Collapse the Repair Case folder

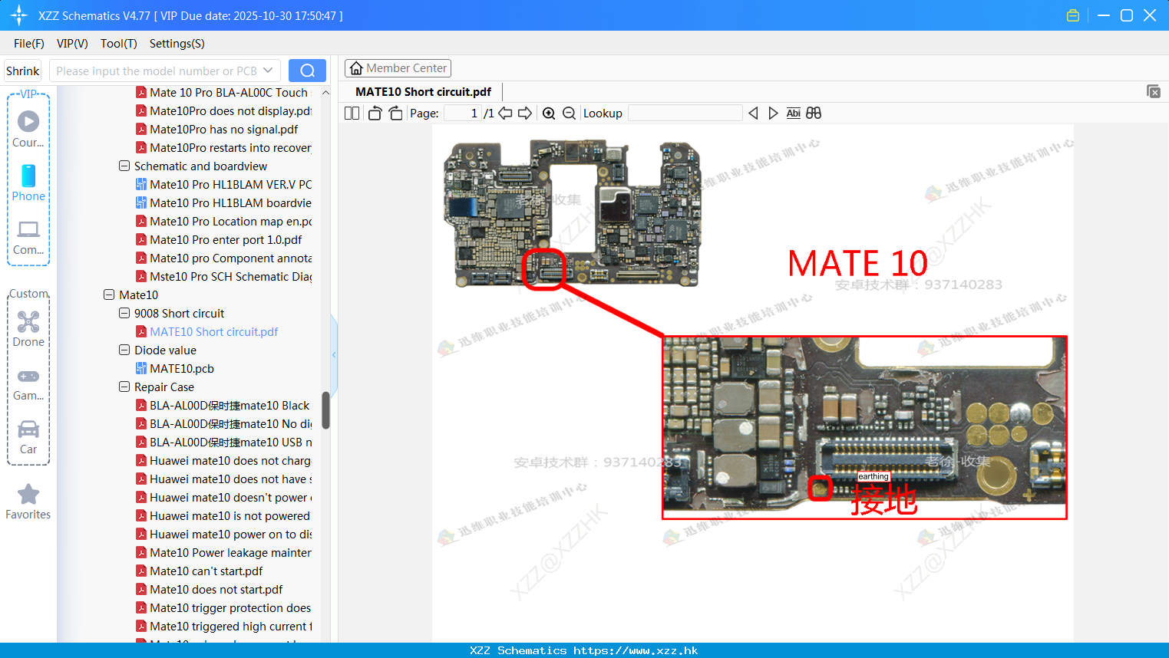pos(124,387)
